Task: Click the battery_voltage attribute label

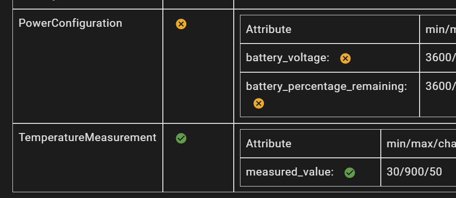Action: 287,58
